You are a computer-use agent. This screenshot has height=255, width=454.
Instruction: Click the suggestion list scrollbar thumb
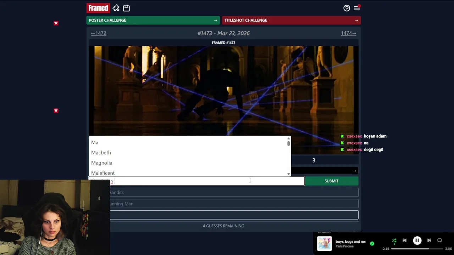(288, 143)
